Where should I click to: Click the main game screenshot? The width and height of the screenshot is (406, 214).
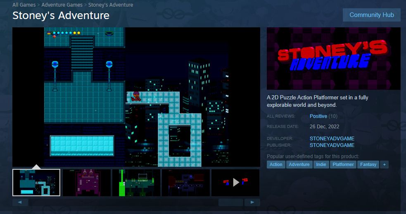pyautogui.click(x=136, y=97)
